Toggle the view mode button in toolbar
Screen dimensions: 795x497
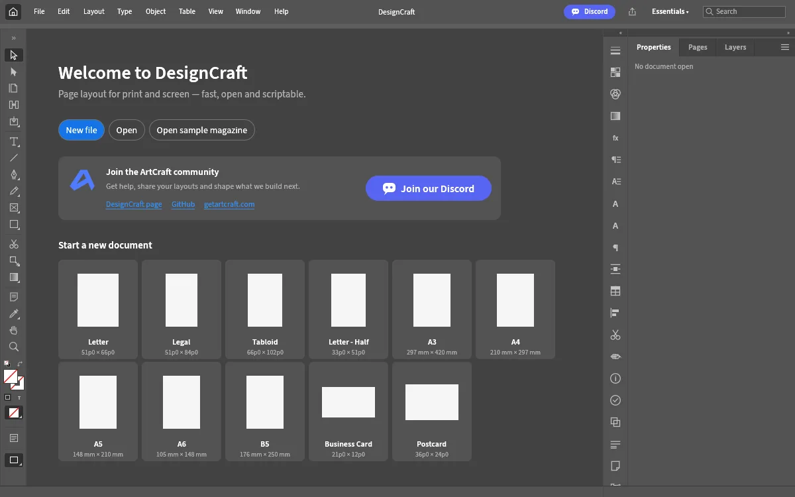coord(14,438)
